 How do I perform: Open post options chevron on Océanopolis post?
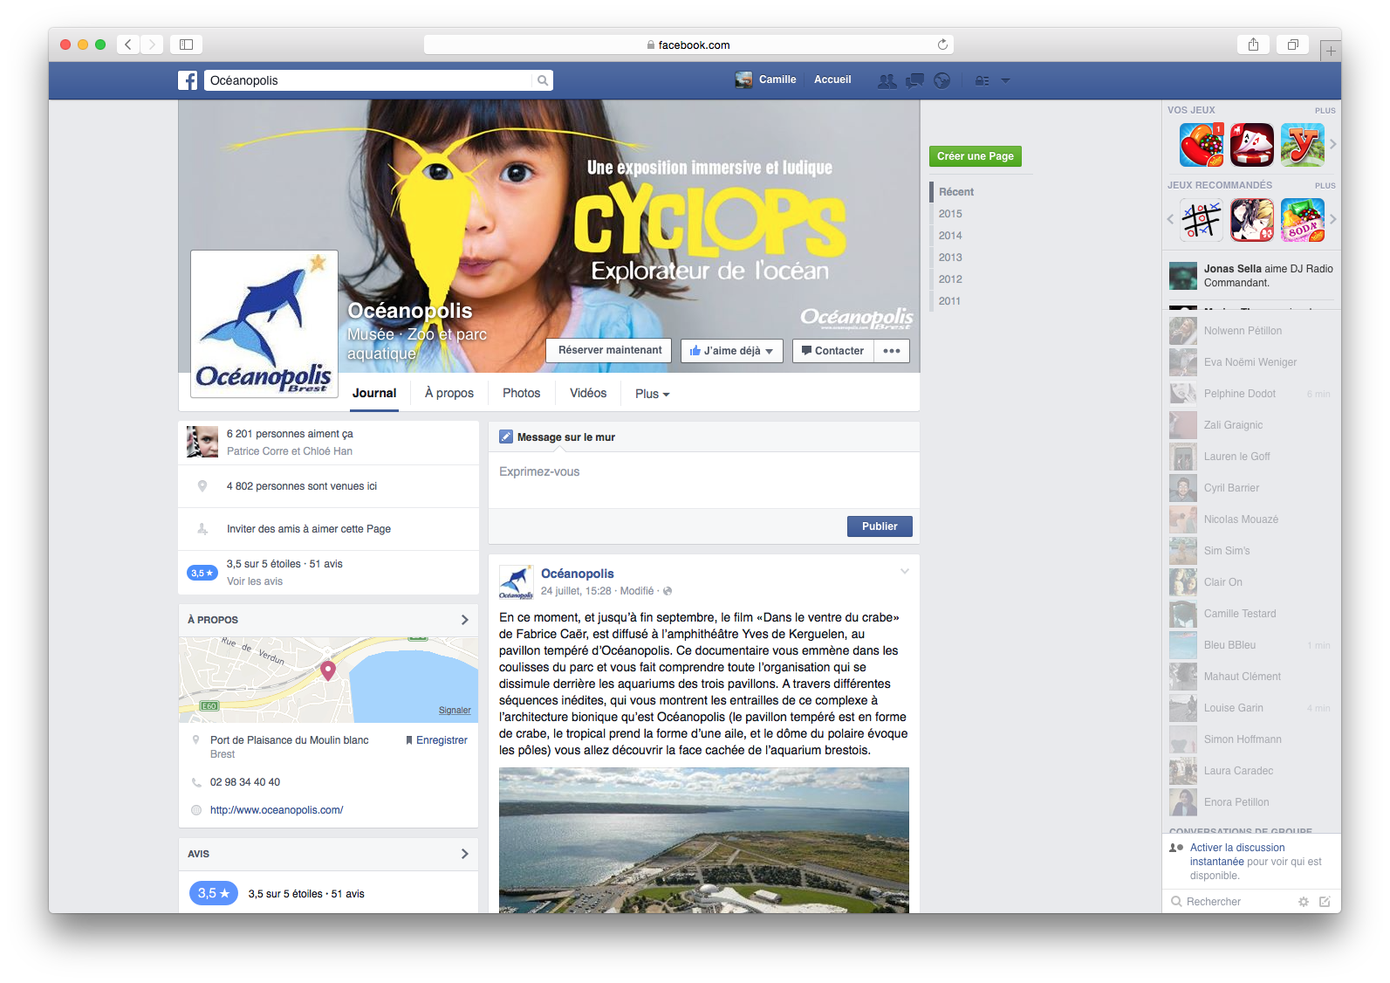[905, 572]
